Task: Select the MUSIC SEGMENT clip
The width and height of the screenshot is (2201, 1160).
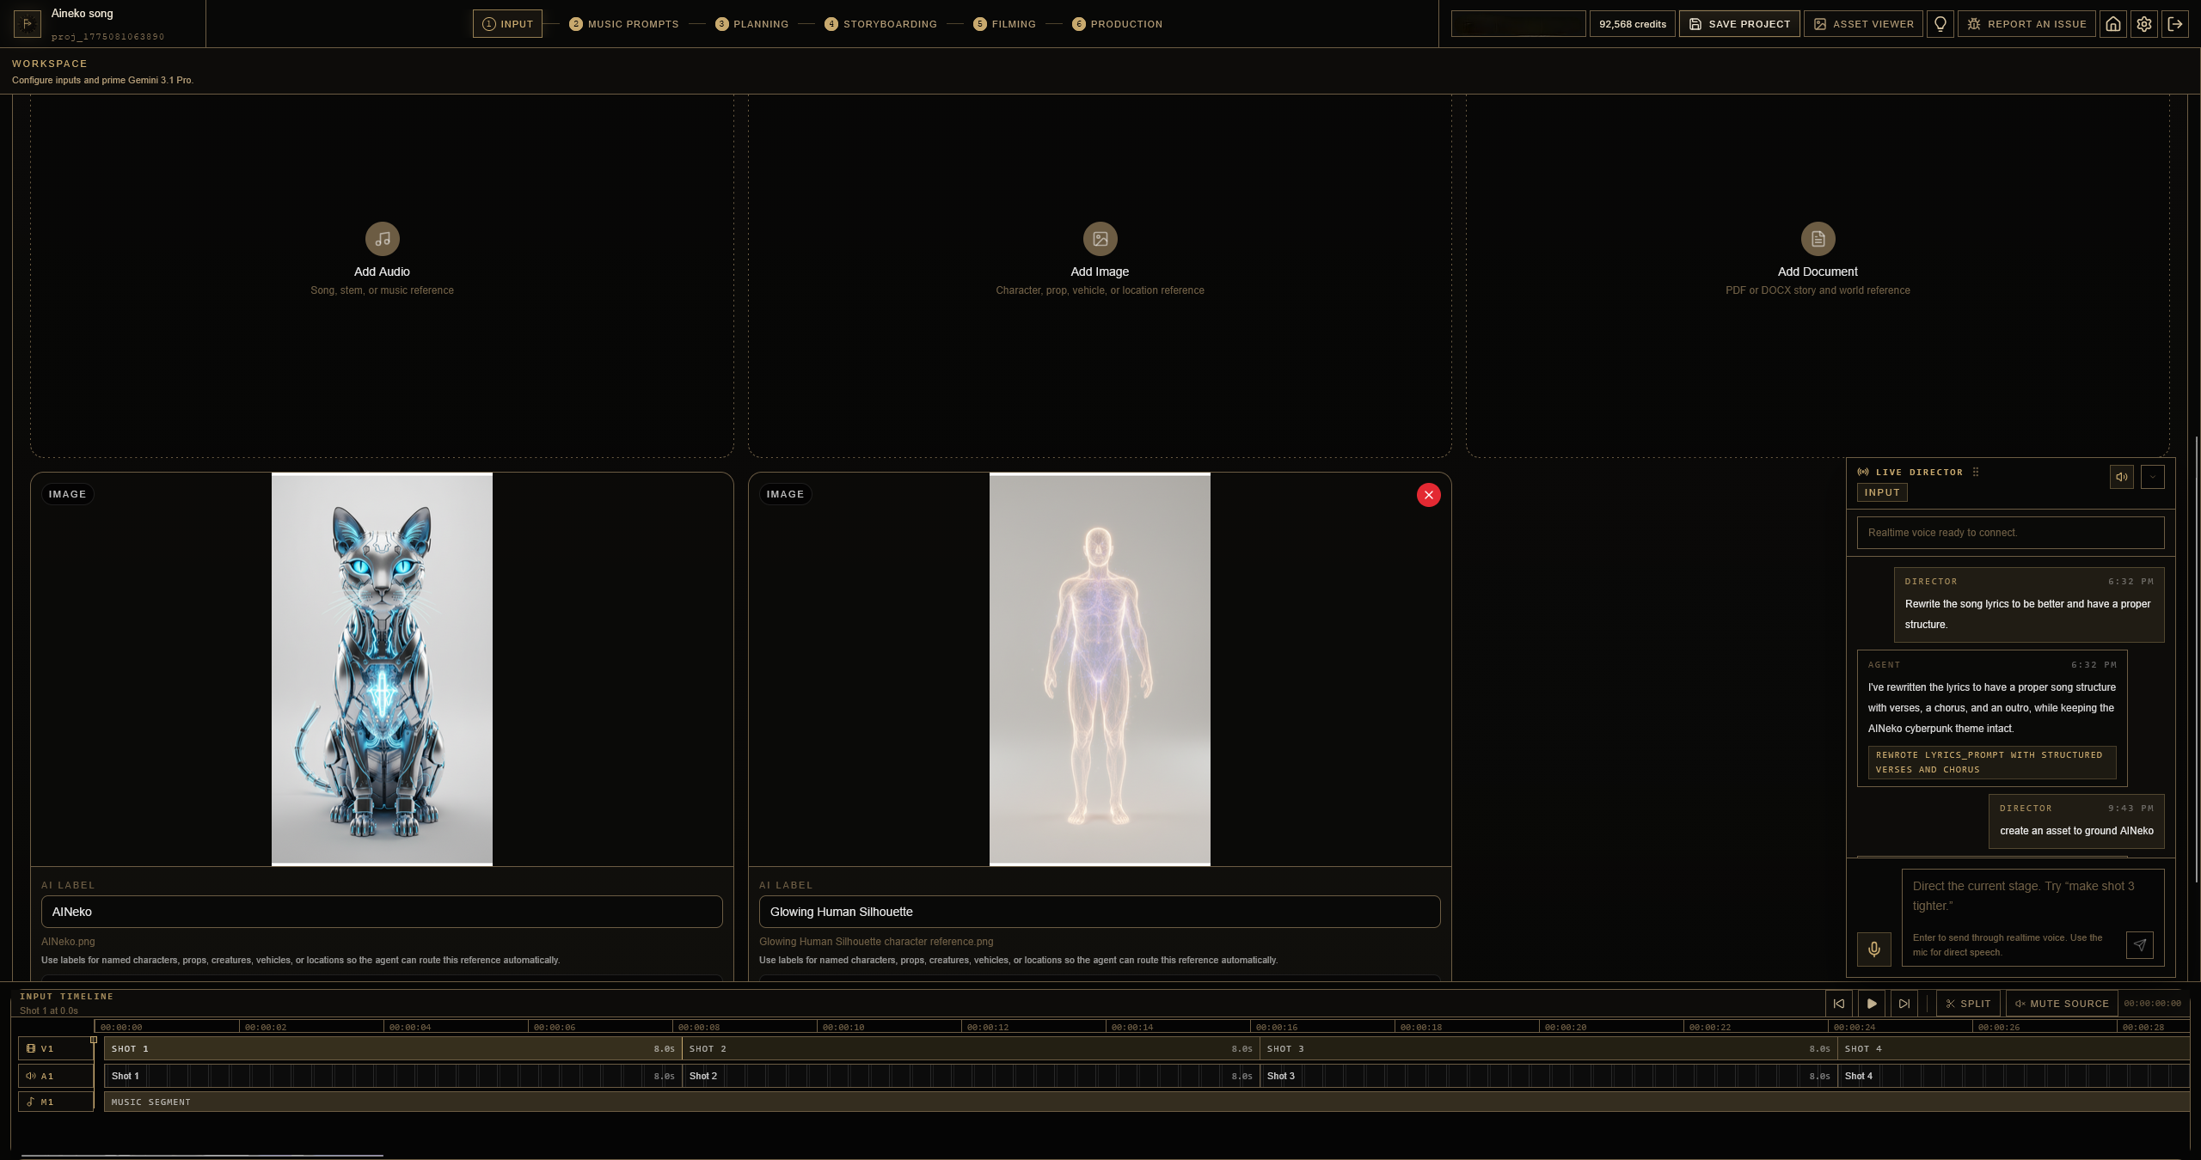Action: 1147,1102
